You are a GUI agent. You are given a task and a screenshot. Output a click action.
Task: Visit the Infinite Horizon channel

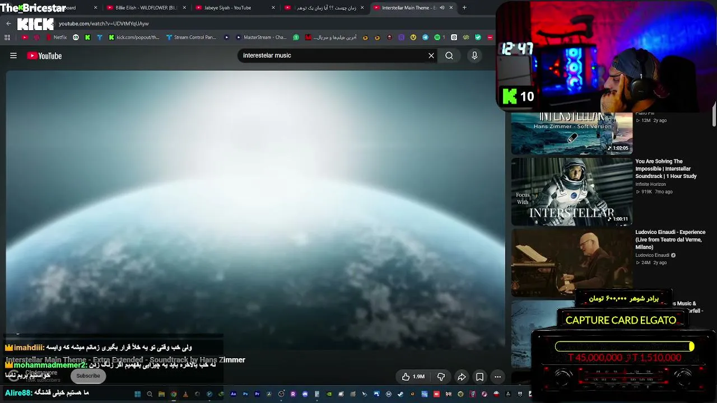point(650,184)
